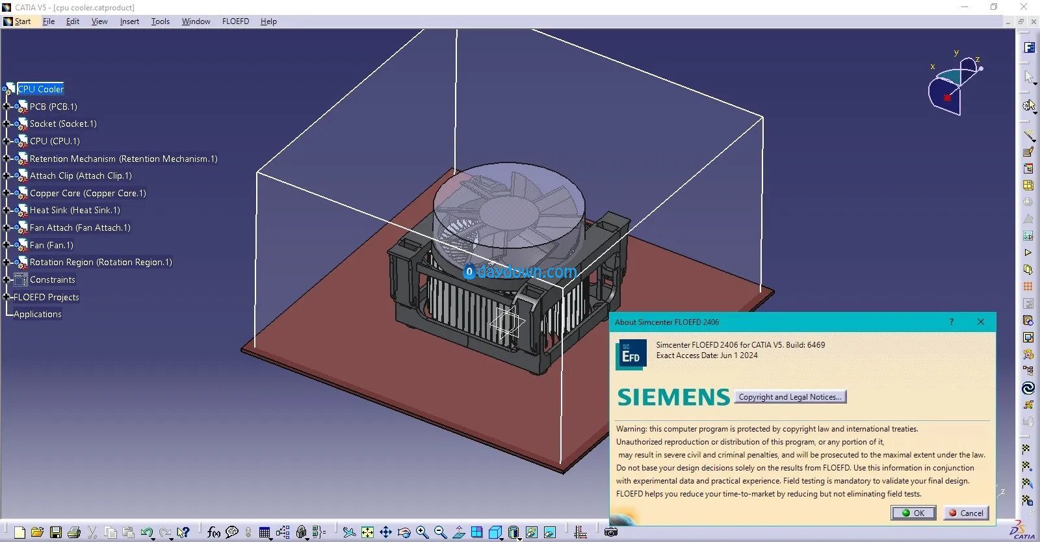Open the View menu
This screenshot has height=542, width=1040.
(x=99, y=21)
